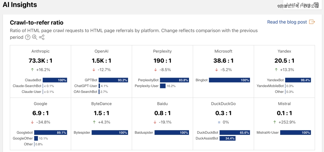Screen dimensions: 324x152
Task: Click the Crawl-to-refer ratio heading
Action: coord(37,23)
